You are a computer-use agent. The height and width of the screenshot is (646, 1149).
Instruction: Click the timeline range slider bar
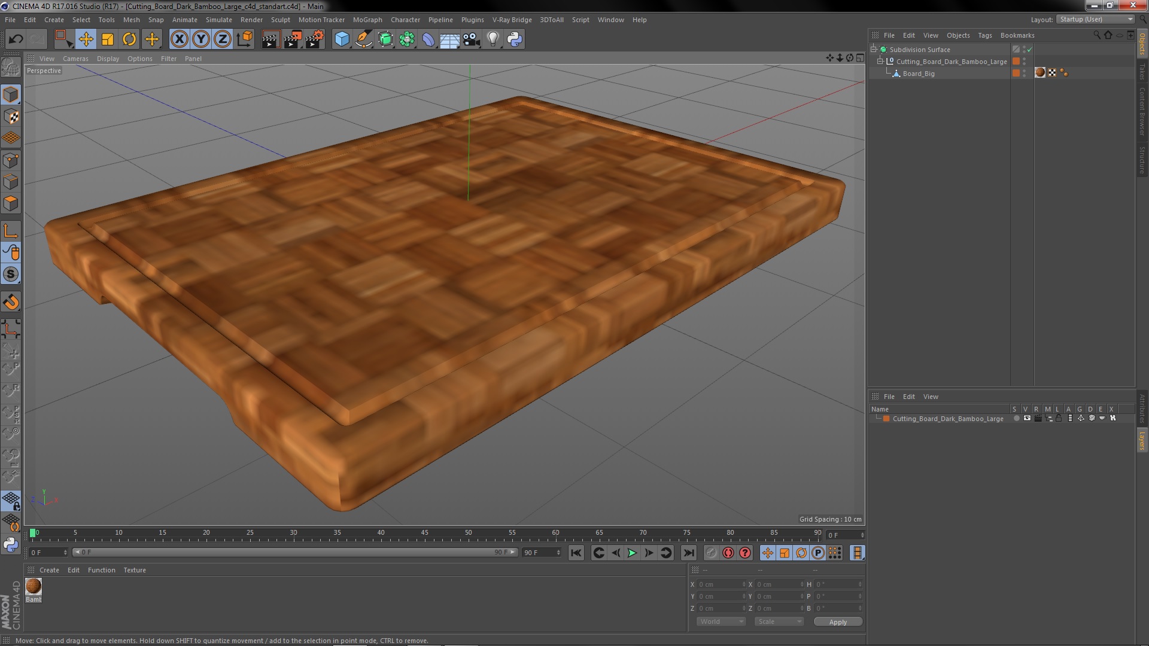[x=294, y=552]
